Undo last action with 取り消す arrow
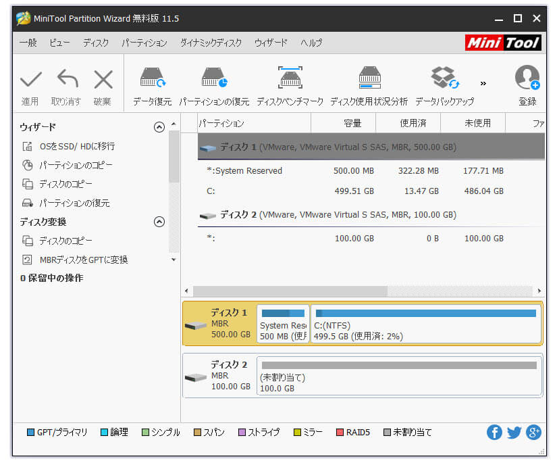 tap(66, 83)
